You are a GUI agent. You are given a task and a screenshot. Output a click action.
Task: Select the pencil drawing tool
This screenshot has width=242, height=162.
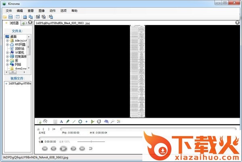point(68,121)
